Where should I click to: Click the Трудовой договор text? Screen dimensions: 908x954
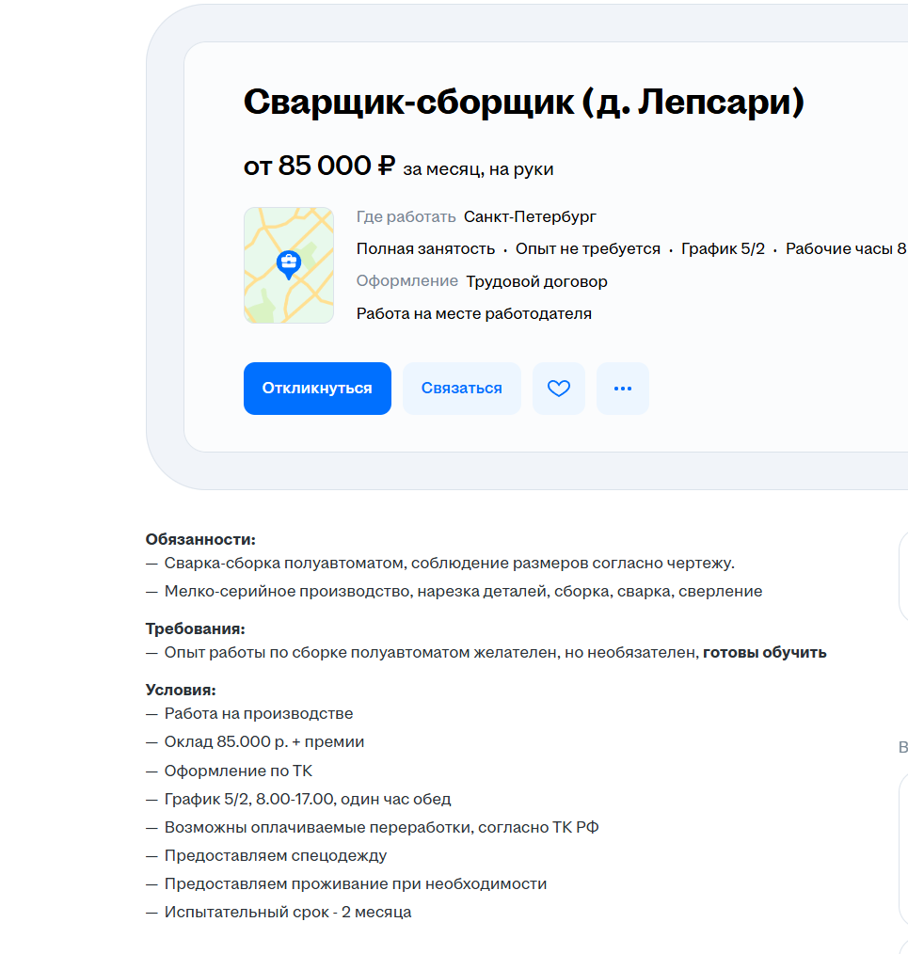click(x=536, y=281)
